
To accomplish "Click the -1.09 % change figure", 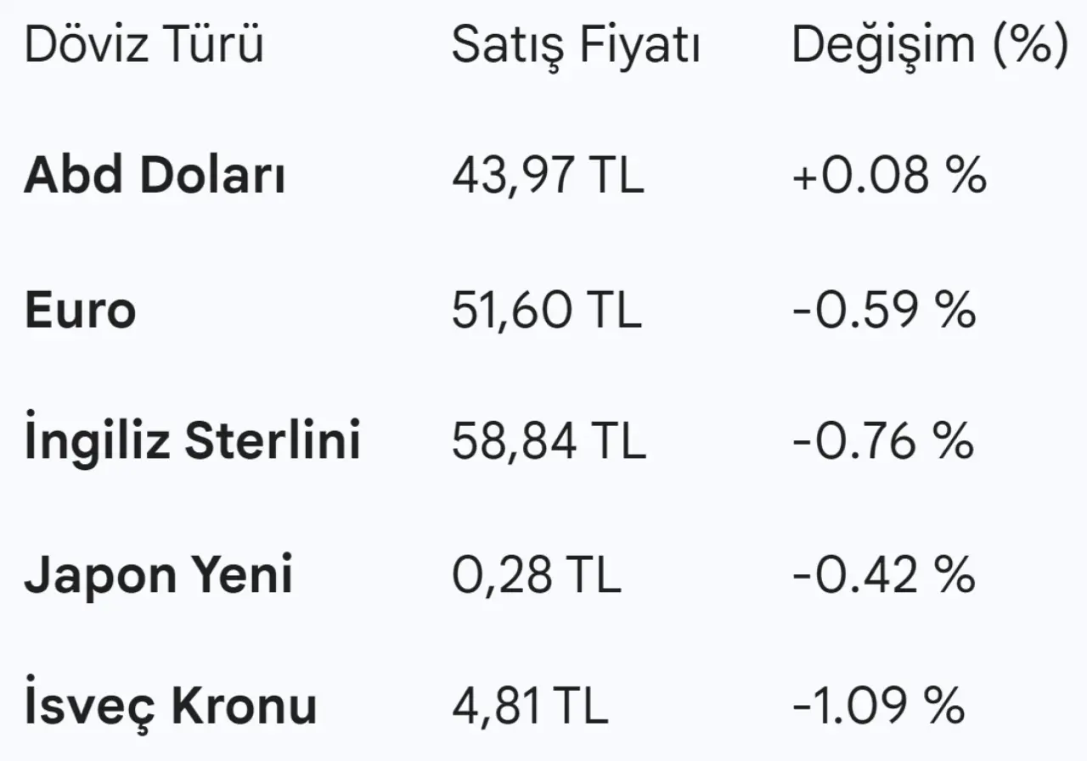I will coord(878,706).
